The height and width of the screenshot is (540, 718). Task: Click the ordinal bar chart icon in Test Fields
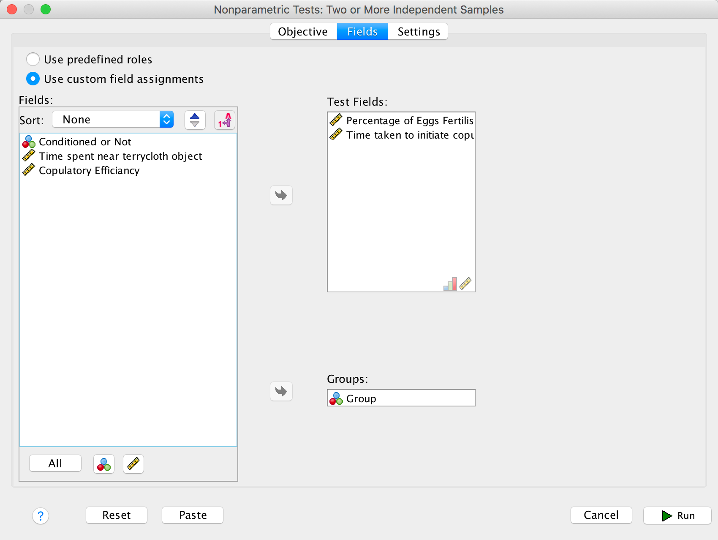pos(450,284)
